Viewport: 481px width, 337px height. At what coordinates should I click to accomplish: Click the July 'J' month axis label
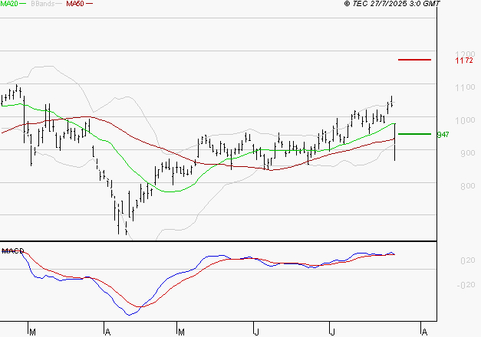click(332, 332)
